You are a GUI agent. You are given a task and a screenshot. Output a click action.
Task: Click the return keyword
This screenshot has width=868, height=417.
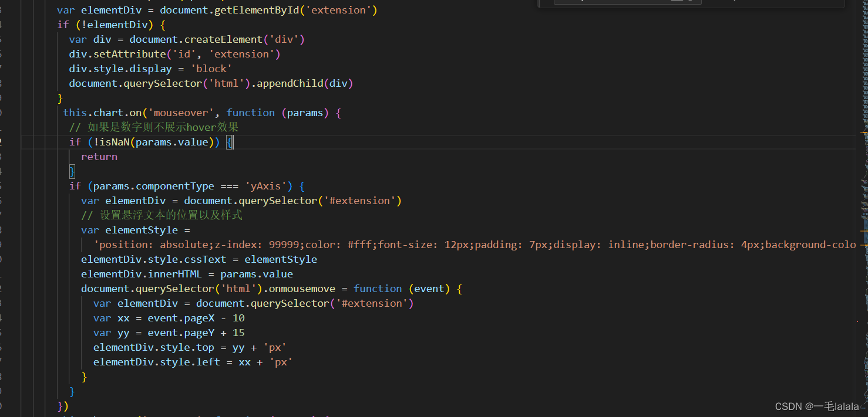click(99, 157)
